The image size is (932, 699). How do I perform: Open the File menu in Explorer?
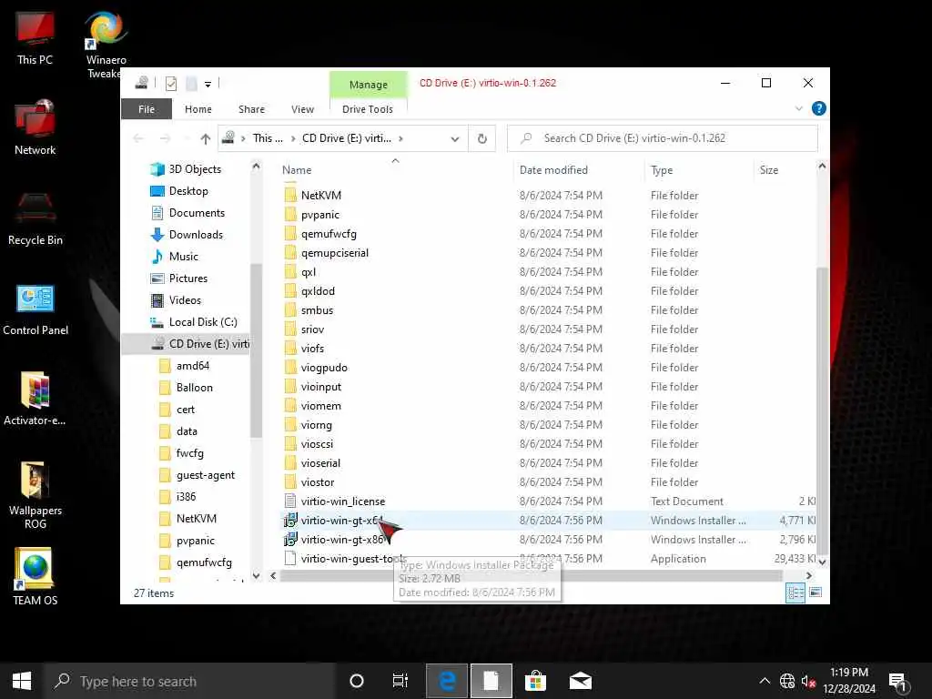pyautogui.click(x=147, y=109)
